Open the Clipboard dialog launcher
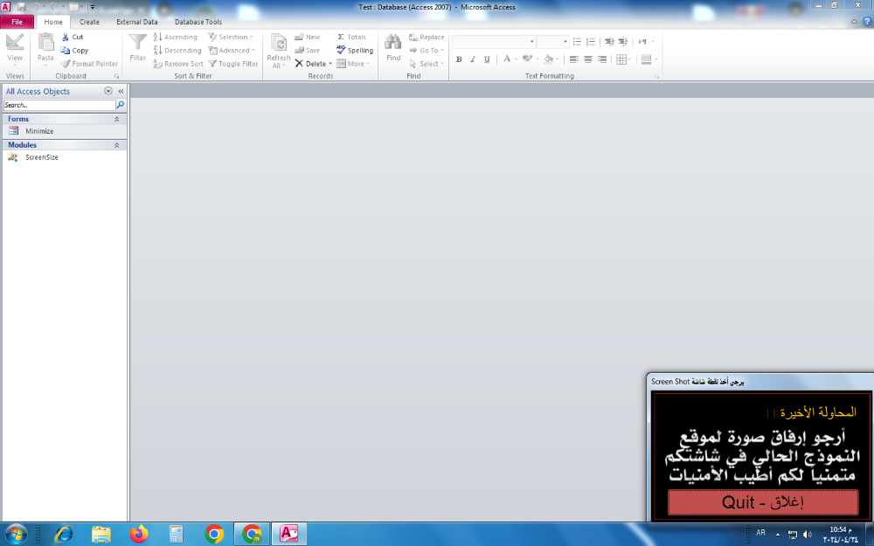This screenshot has width=874, height=546. [116, 76]
